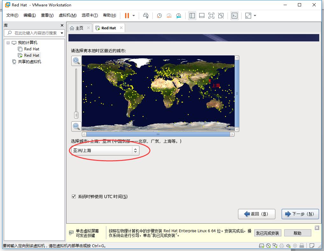Click the map zoom slider handle
The height and width of the screenshot is (251, 324).
click(76, 115)
